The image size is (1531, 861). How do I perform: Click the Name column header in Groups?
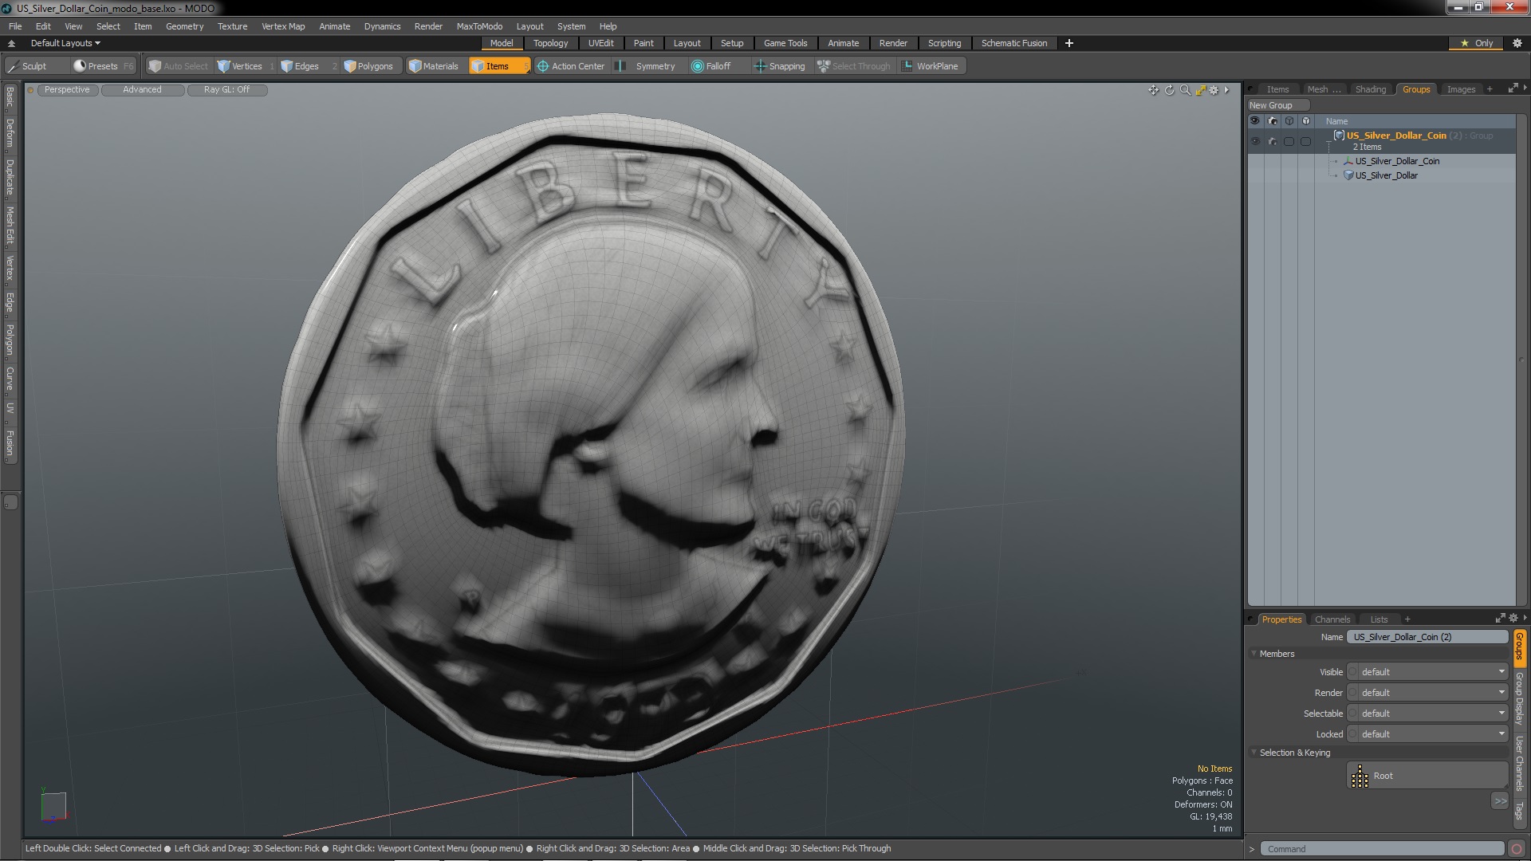coord(1336,121)
